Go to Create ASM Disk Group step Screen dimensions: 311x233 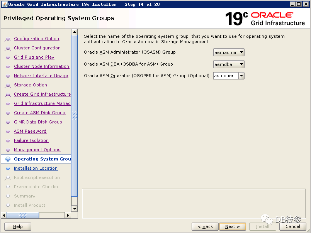tap(39, 113)
